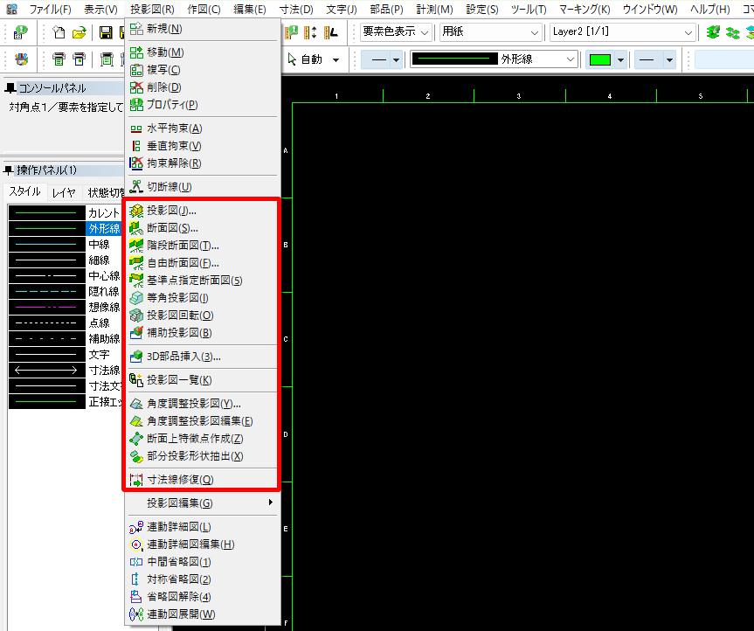Click the 等角投影図 isometric view icon
The width and height of the screenshot is (754, 631).
(135, 298)
